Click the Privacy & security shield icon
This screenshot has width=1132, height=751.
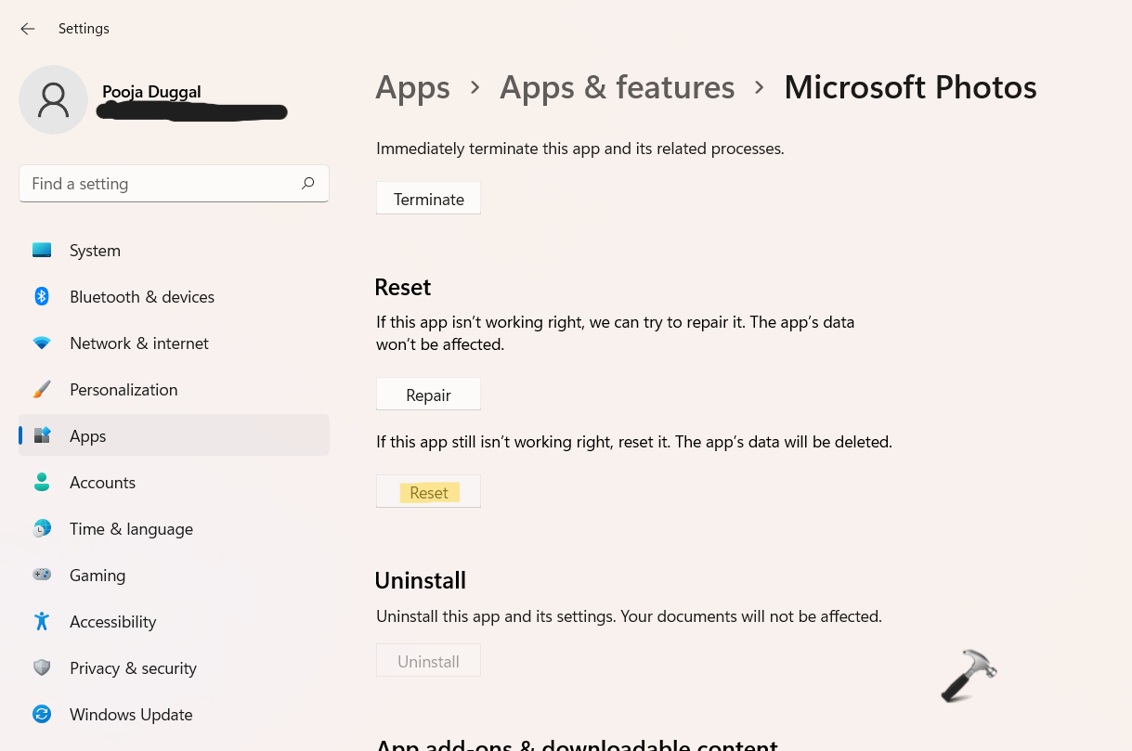click(x=42, y=668)
